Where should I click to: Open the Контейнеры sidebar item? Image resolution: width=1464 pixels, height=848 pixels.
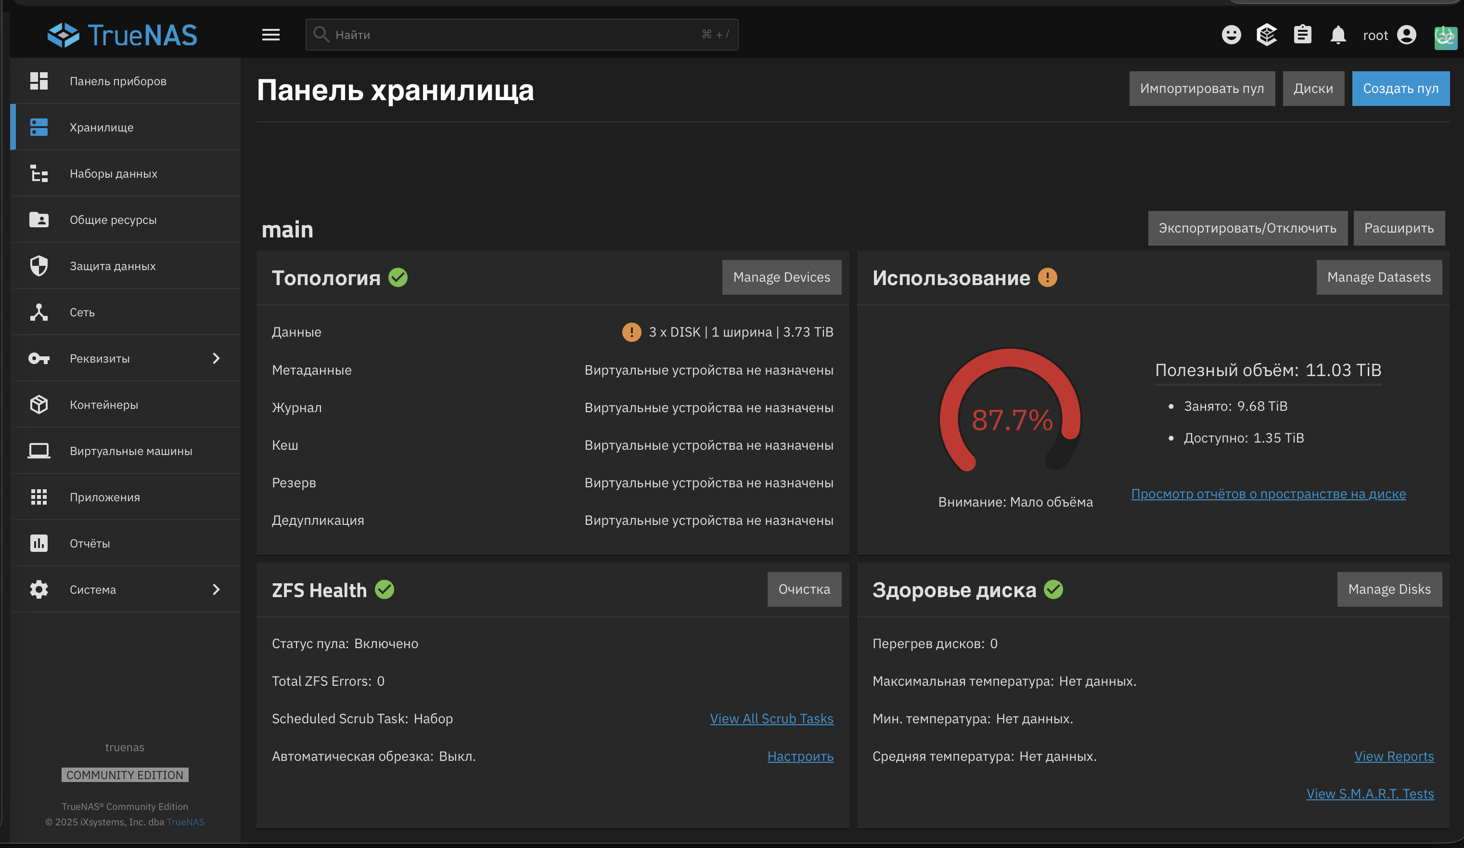click(104, 404)
